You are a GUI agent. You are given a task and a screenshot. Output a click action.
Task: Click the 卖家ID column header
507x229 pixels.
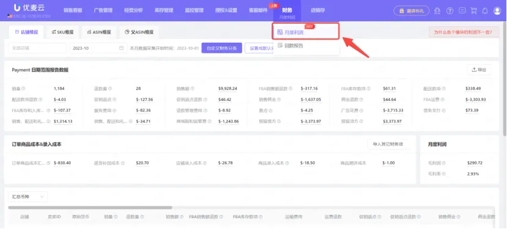pyautogui.click(x=54, y=217)
